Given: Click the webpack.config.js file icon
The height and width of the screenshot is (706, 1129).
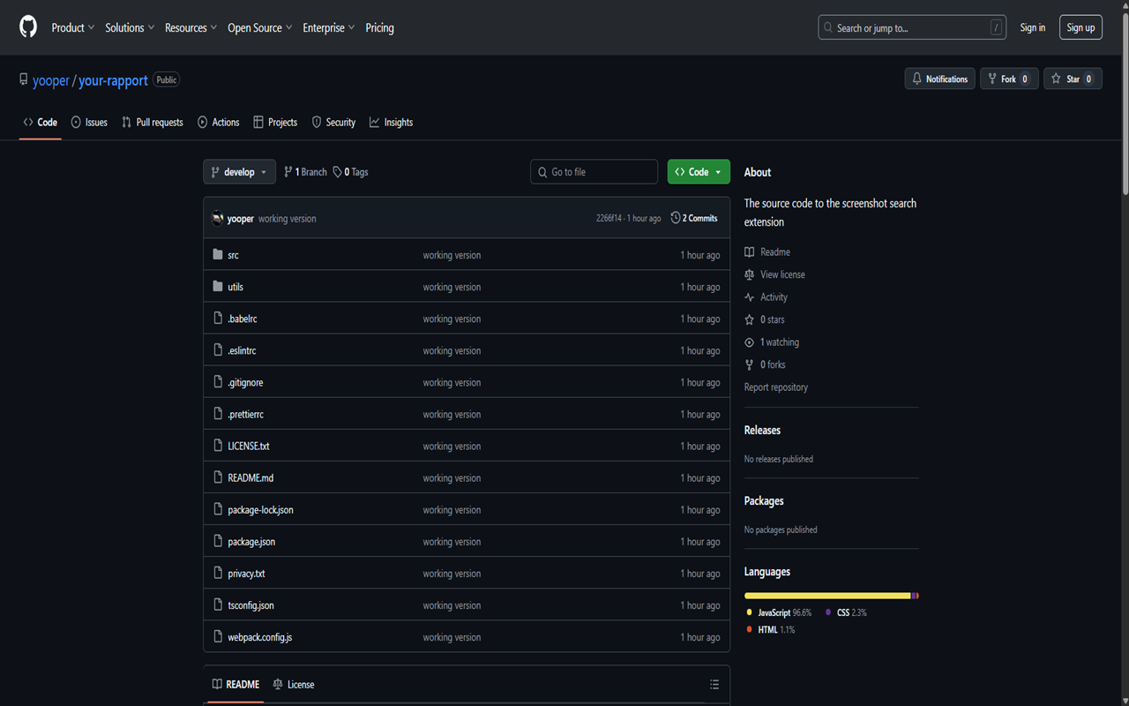Looking at the screenshot, I should coord(218,636).
